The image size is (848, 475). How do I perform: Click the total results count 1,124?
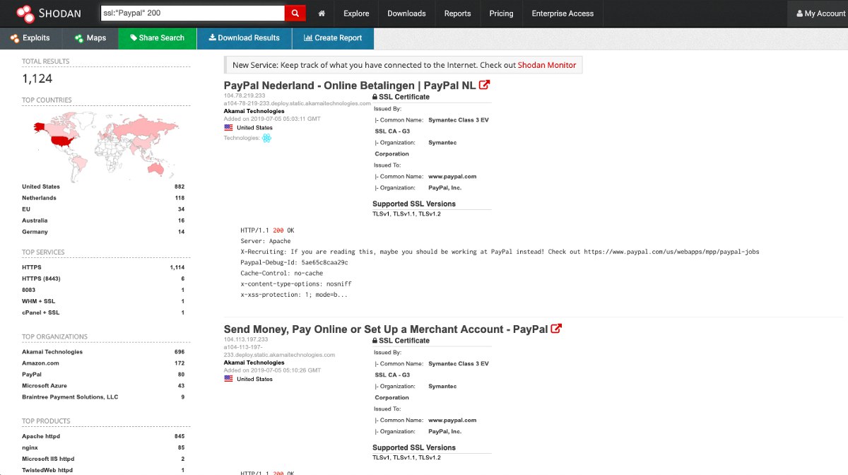(x=37, y=79)
